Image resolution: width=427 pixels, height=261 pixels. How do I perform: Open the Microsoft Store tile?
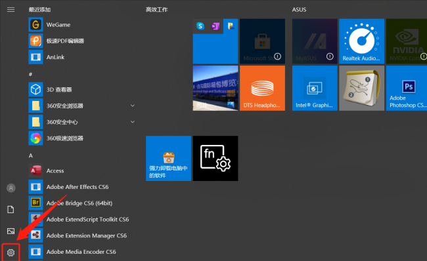coord(262,41)
